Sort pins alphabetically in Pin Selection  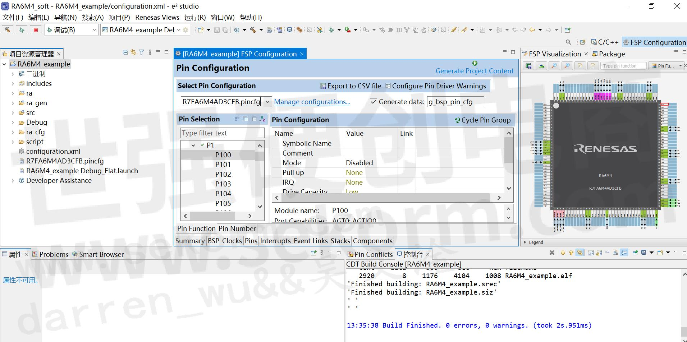[262, 119]
